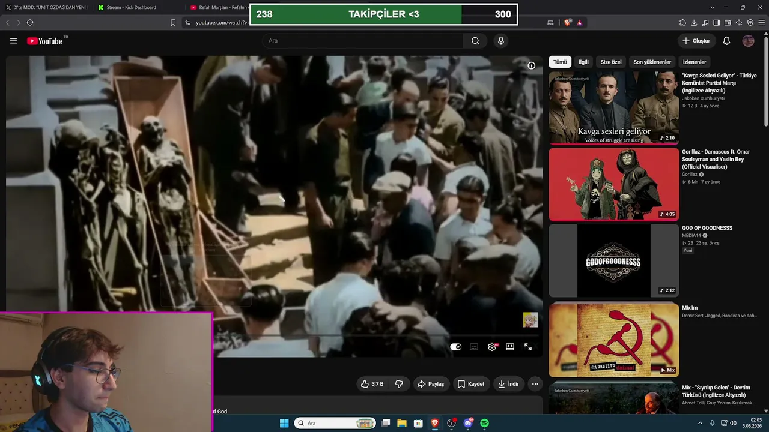Start voice search with the microphone icon

tap(500, 41)
